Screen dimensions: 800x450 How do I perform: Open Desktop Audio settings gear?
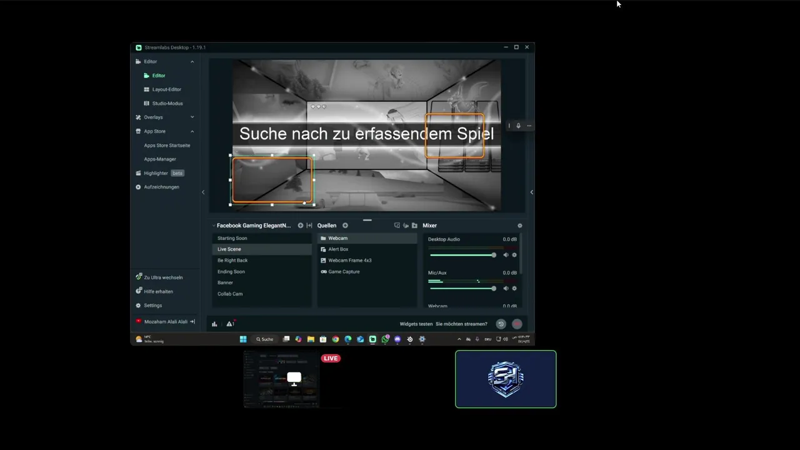(514, 255)
